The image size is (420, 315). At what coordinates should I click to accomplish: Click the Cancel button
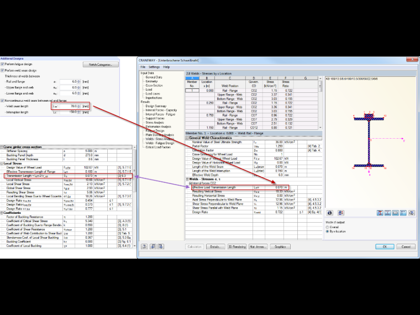[x=406, y=246]
